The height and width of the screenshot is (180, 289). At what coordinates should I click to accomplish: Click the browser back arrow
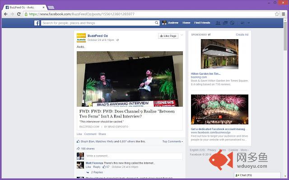pyautogui.click(x=6, y=14)
